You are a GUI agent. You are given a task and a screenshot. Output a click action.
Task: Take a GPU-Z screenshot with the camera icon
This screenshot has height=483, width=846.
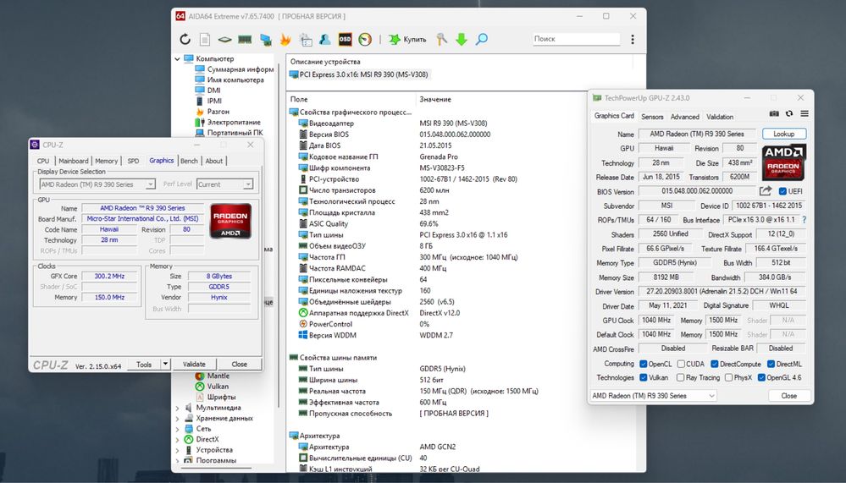(x=774, y=113)
